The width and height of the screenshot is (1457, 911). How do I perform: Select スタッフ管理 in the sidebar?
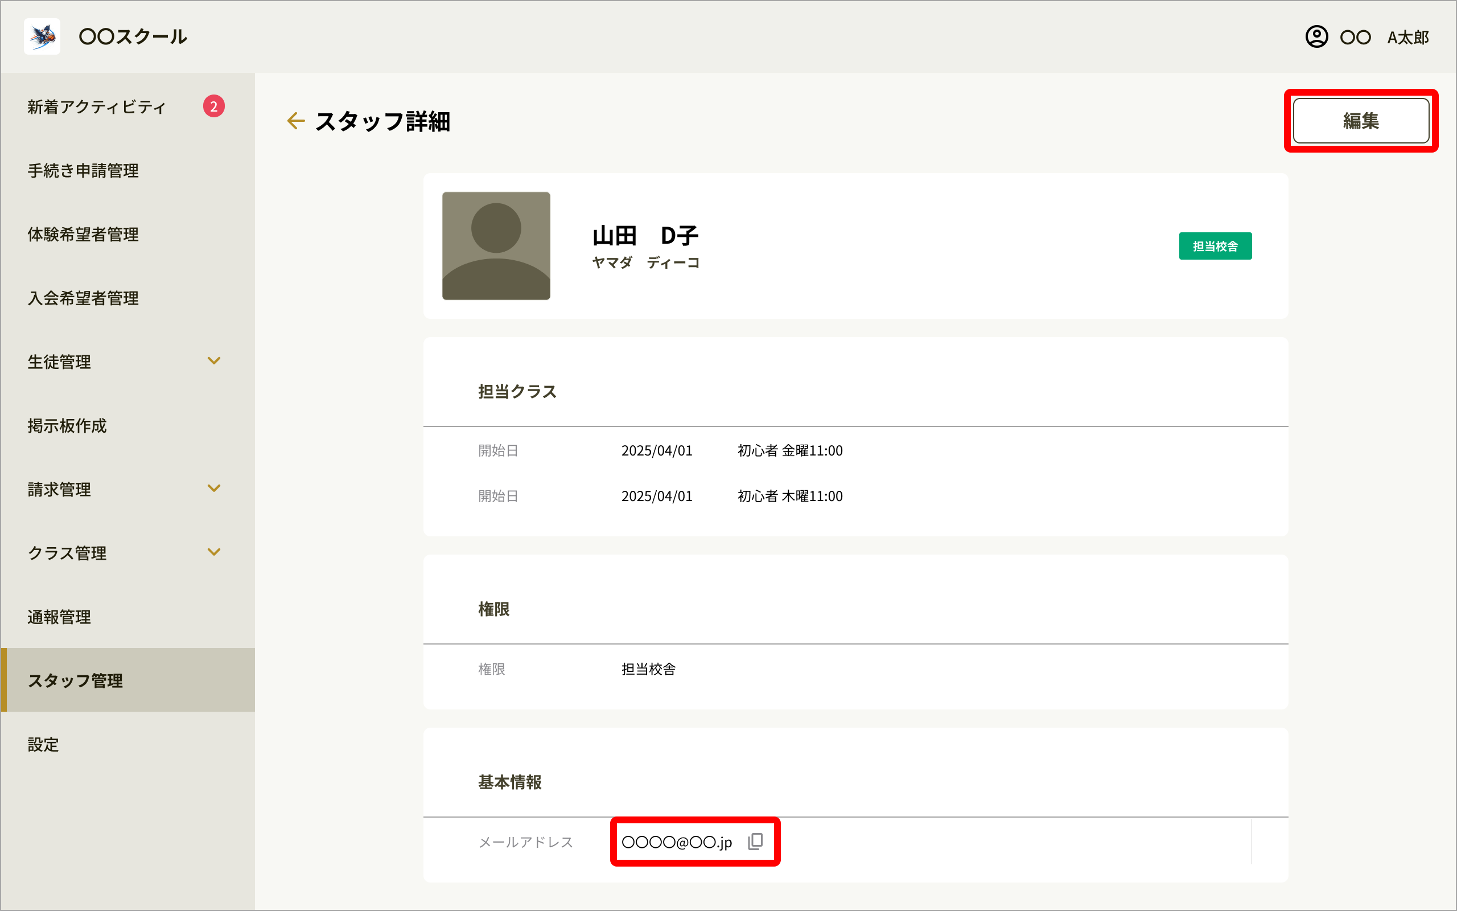[x=128, y=680]
